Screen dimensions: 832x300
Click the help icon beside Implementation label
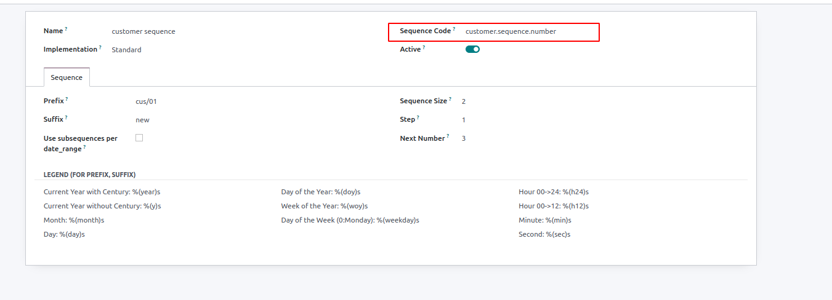coord(100,47)
